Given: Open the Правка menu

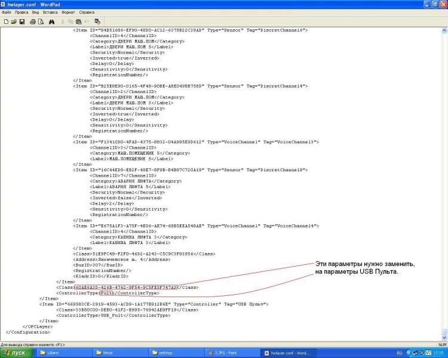Looking at the screenshot, I should tap(22, 12).
